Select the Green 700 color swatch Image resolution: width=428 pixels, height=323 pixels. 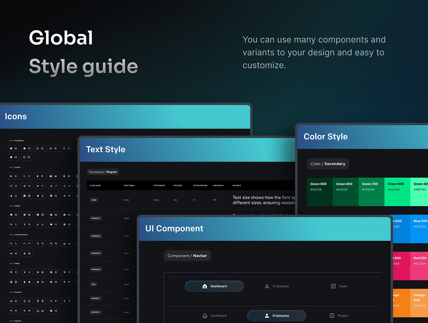pyautogui.click(x=371, y=192)
